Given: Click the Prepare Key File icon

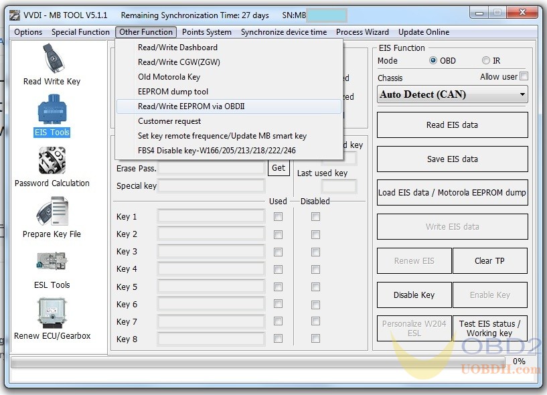Looking at the screenshot, I should coord(52,212).
